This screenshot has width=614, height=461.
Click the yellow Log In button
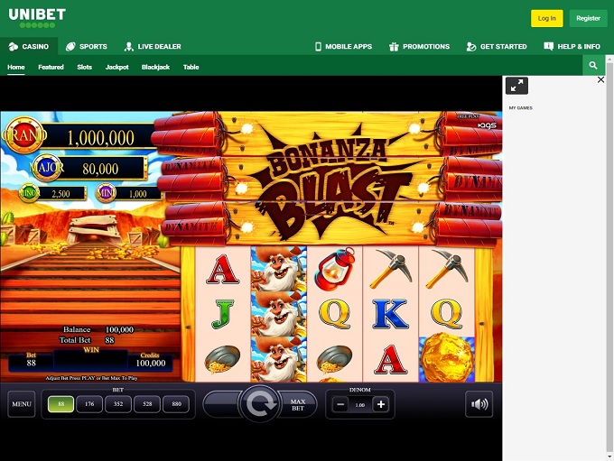click(546, 18)
